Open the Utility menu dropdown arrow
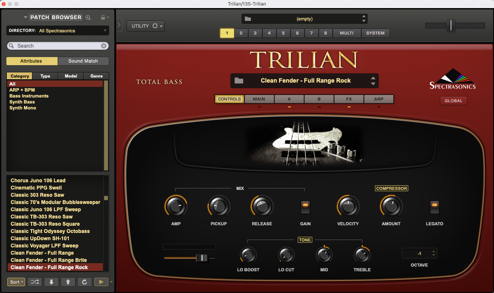 (x=161, y=26)
